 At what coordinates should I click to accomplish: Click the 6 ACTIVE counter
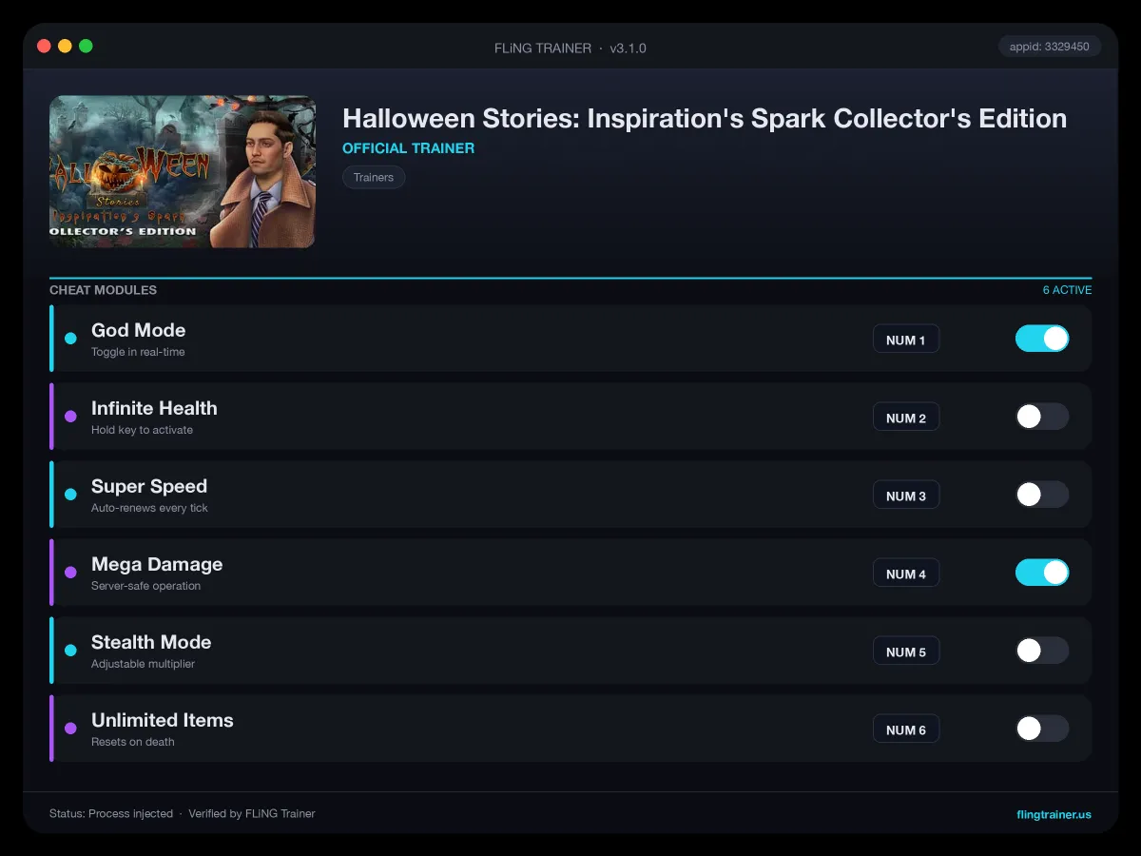(1067, 290)
